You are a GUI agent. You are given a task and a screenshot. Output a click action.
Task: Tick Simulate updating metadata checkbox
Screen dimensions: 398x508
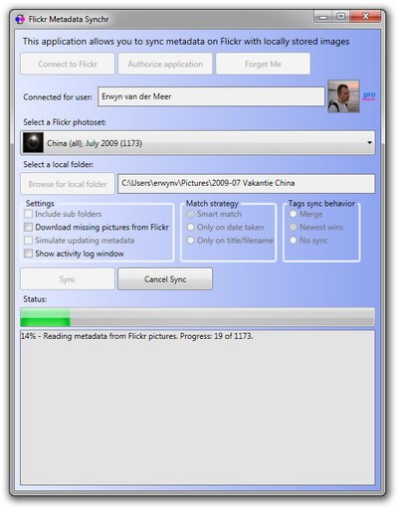(29, 241)
